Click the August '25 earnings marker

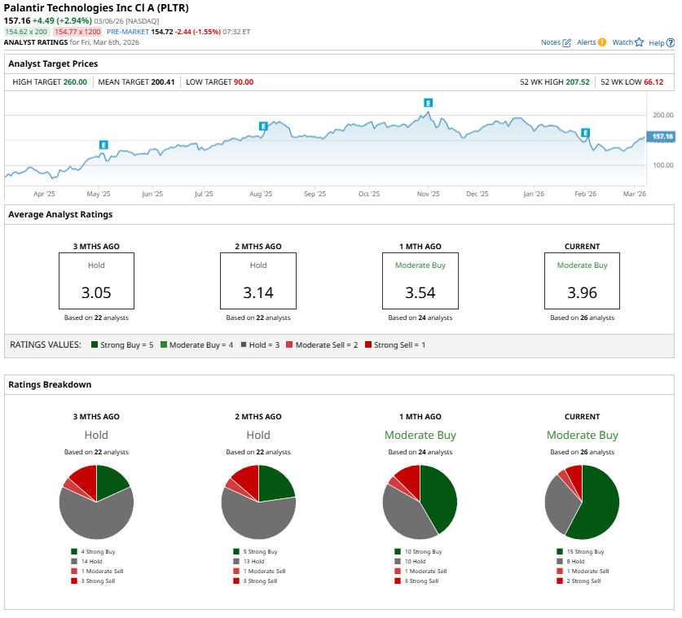(x=263, y=126)
